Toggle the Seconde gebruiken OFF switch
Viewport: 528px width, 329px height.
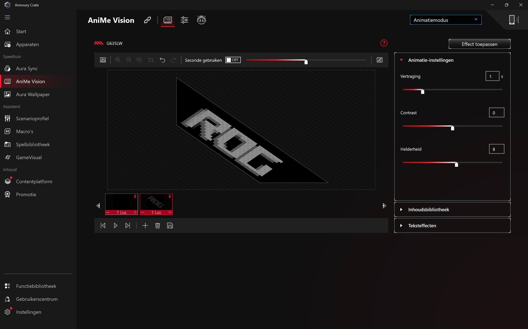tap(233, 60)
